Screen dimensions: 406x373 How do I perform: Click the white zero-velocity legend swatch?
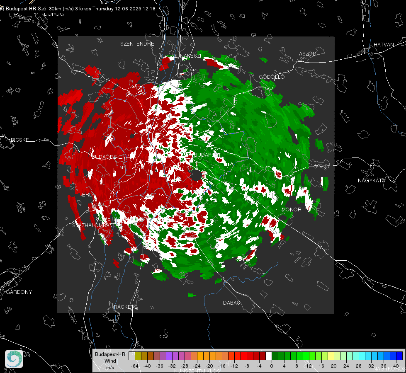(269, 356)
